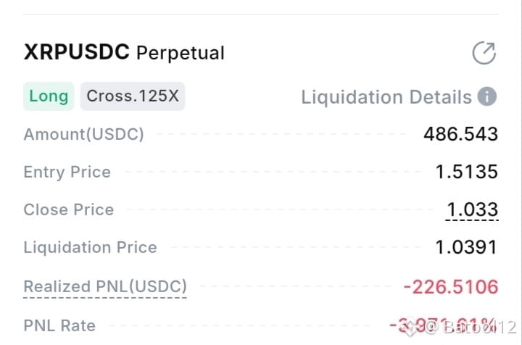Open the Liquidation Details link
Viewport: 522px width, 345px height.
point(386,97)
